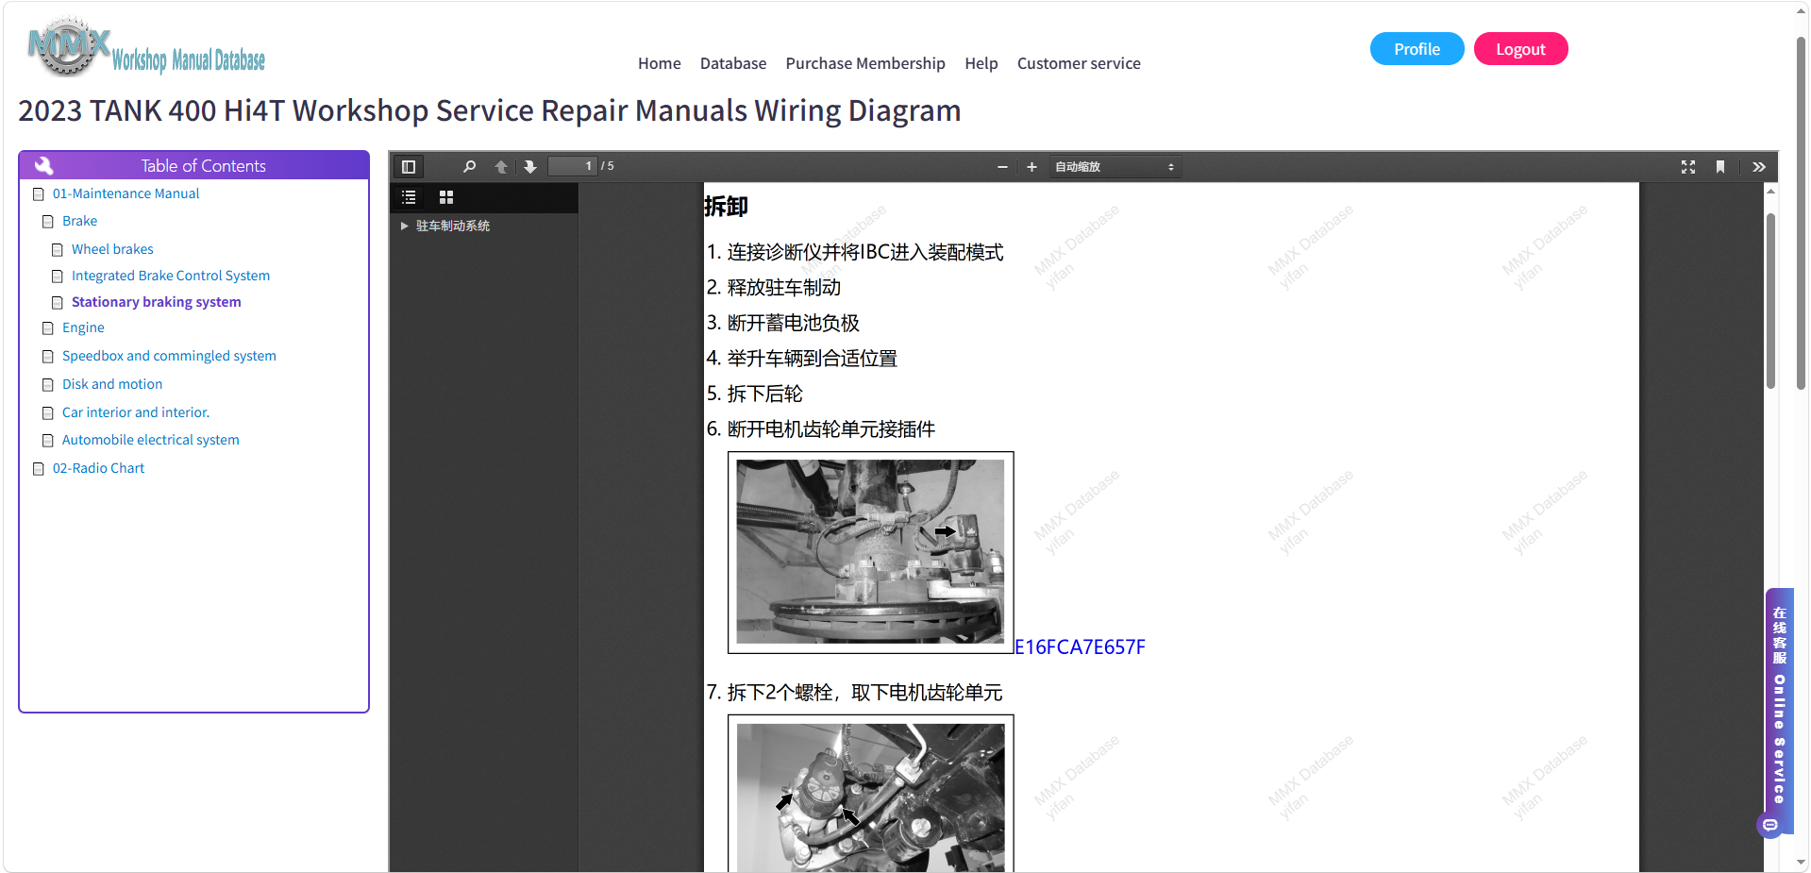The image size is (1811, 873).
Task: Click the blue Profile button
Action: pos(1417,49)
